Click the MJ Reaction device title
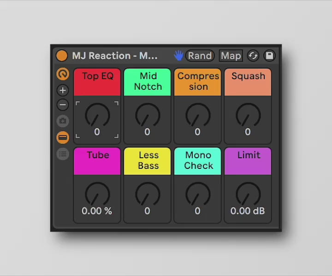The width and height of the screenshot is (332, 276). 115,56
